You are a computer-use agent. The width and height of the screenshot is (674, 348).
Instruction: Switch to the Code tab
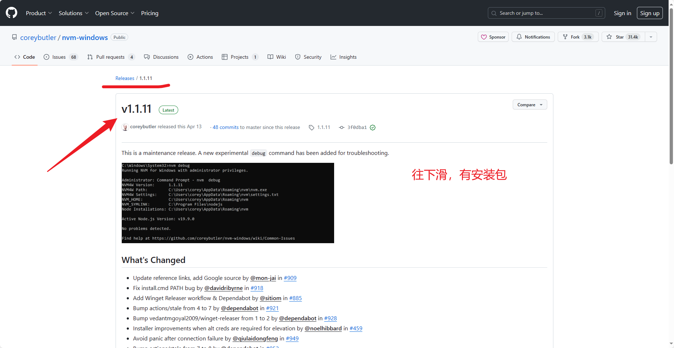[x=24, y=57]
